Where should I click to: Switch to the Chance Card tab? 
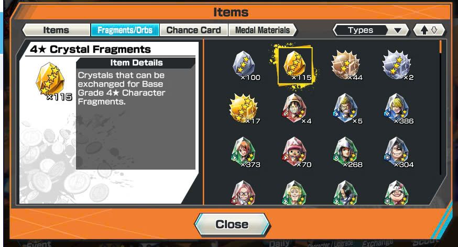click(x=194, y=30)
